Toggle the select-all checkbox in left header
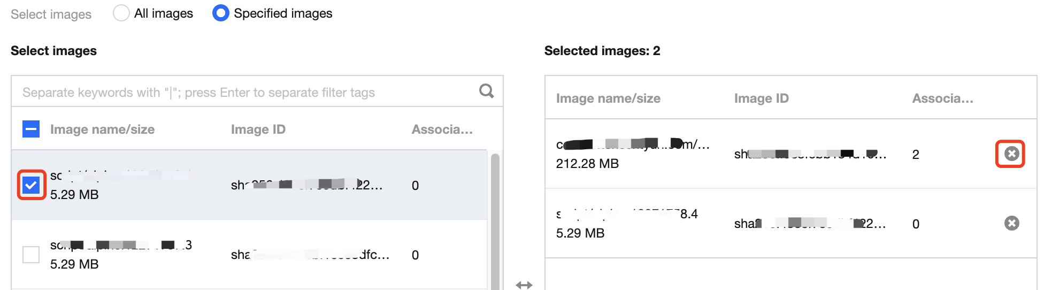This screenshot has height=290, width=1044. click(x=31, y=129)
